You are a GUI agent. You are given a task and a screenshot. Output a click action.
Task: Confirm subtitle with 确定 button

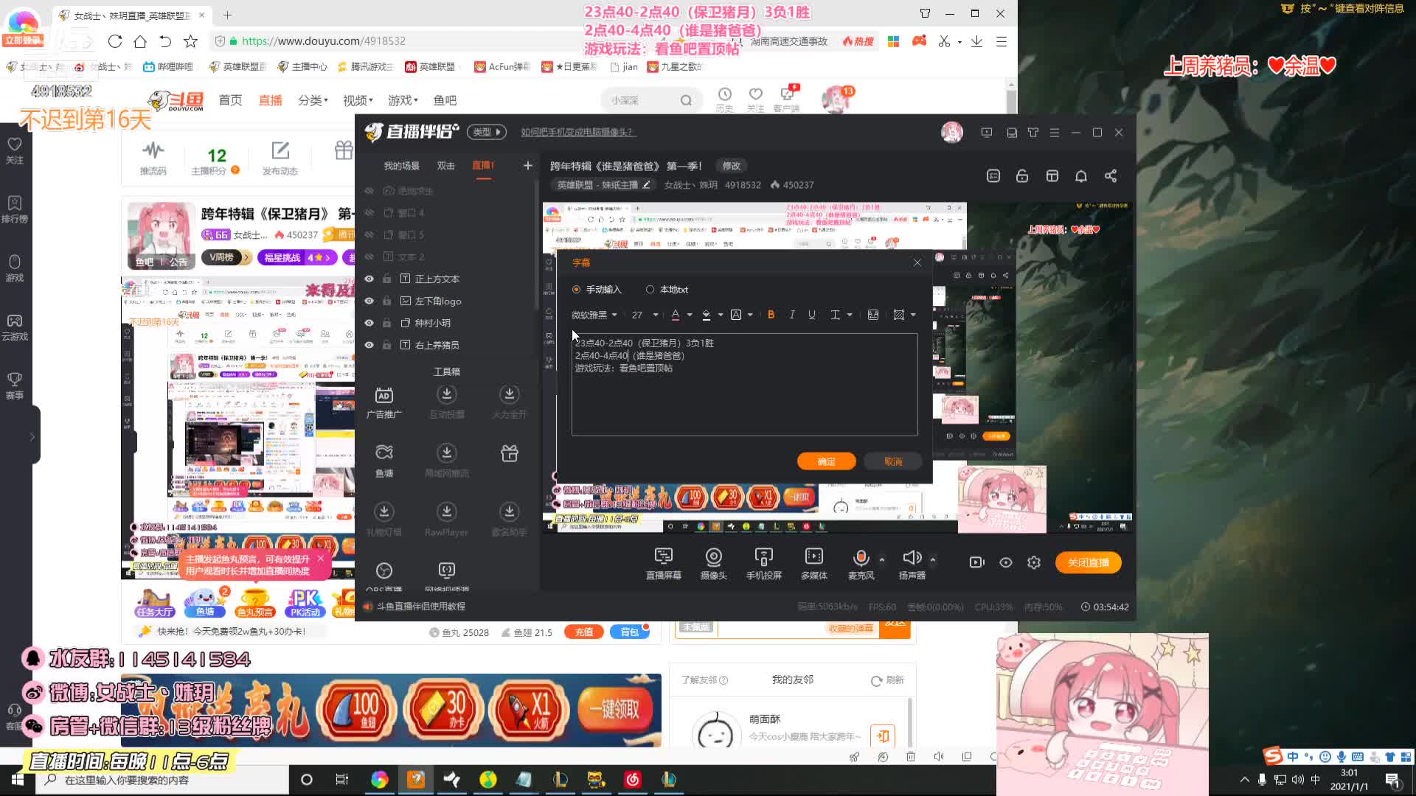pyautogui.click(x=826, y=461)
